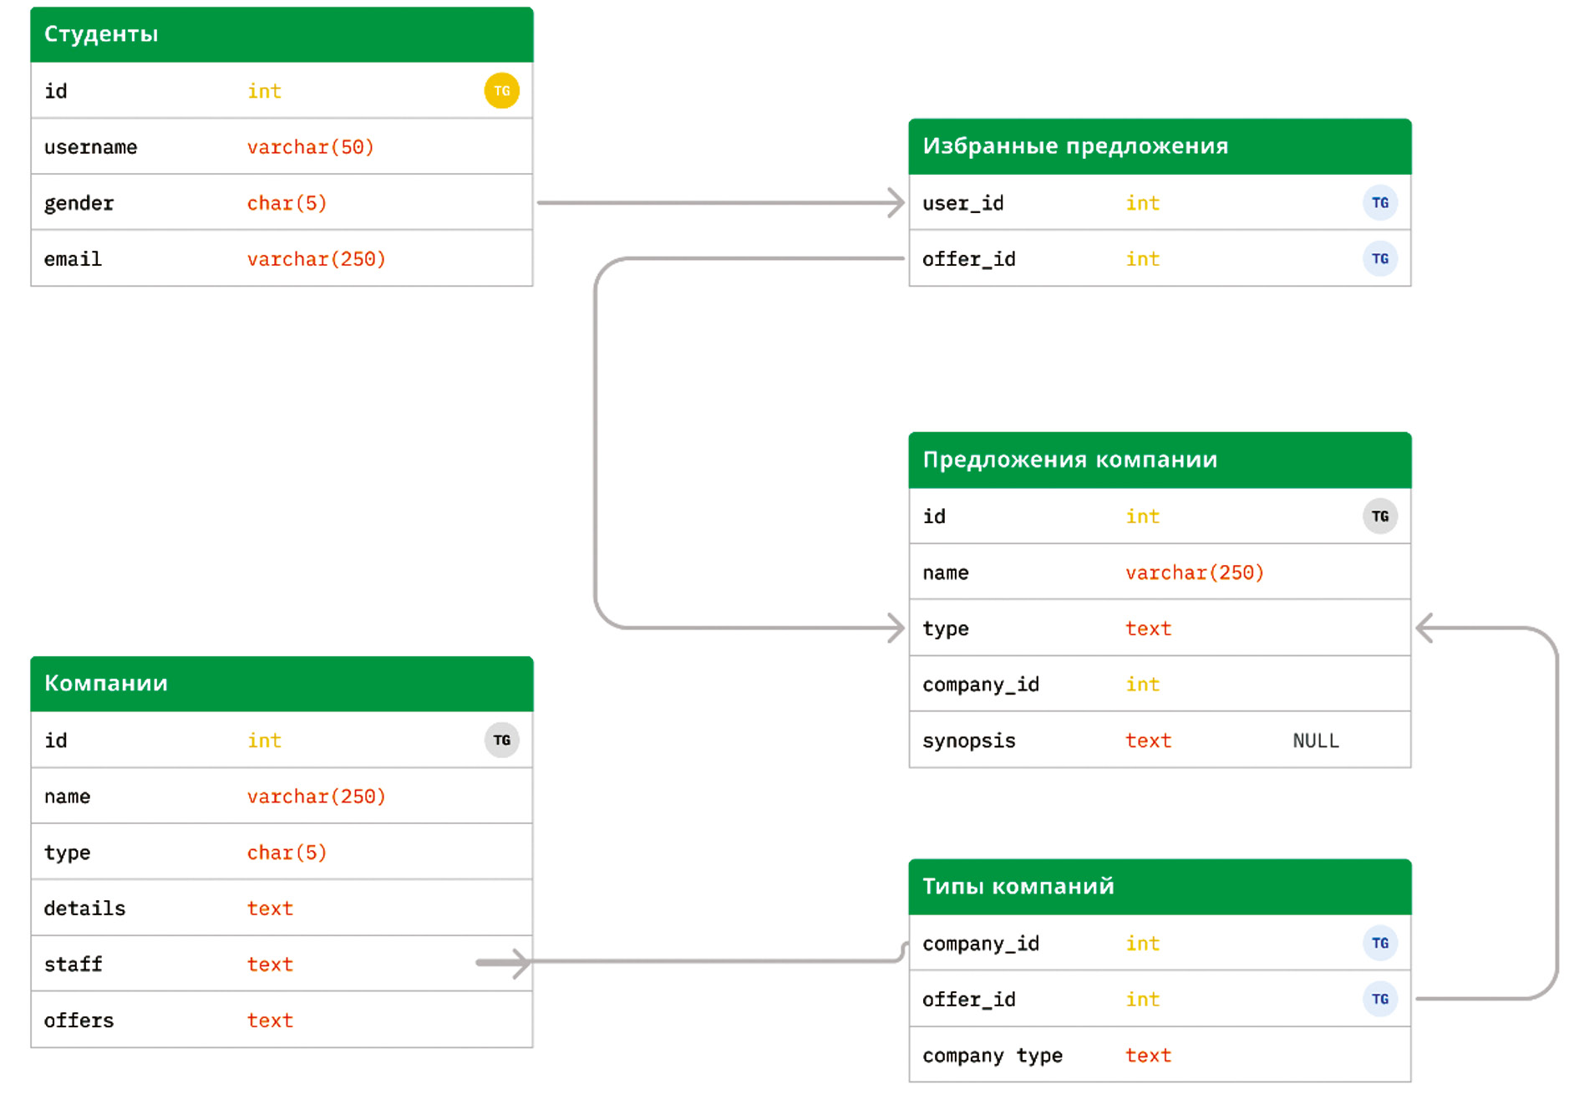The width and height of the screenshot is (1579, 1105).
Task: Select the gender field in Студенты table
Action: [79, 203]
